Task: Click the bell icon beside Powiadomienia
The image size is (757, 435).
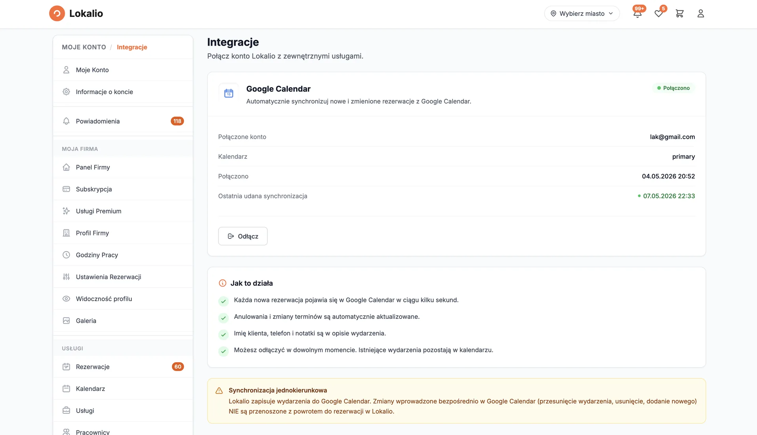Action: point(66,121)
